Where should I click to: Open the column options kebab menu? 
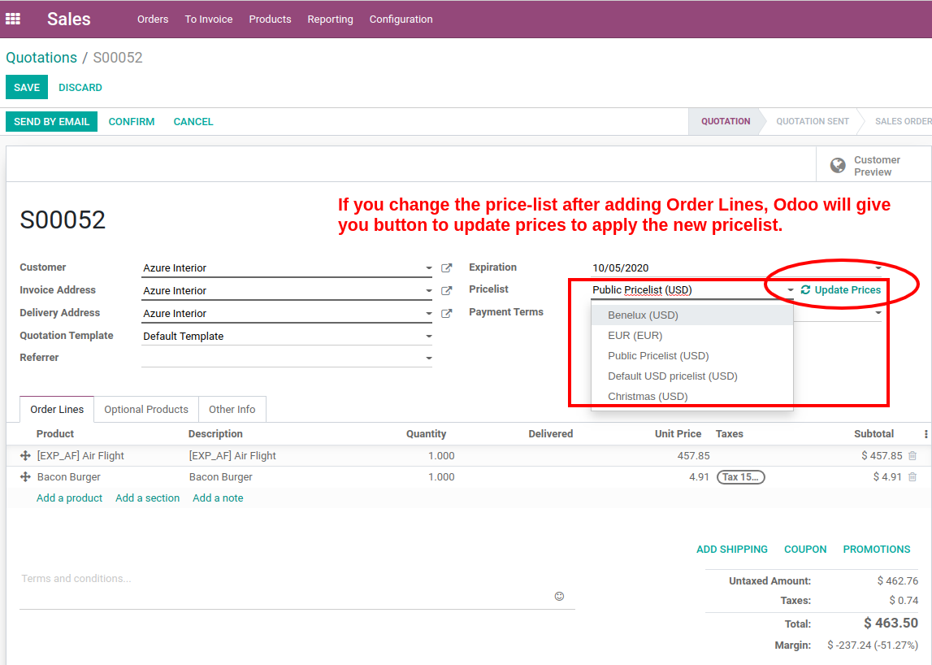925,434
